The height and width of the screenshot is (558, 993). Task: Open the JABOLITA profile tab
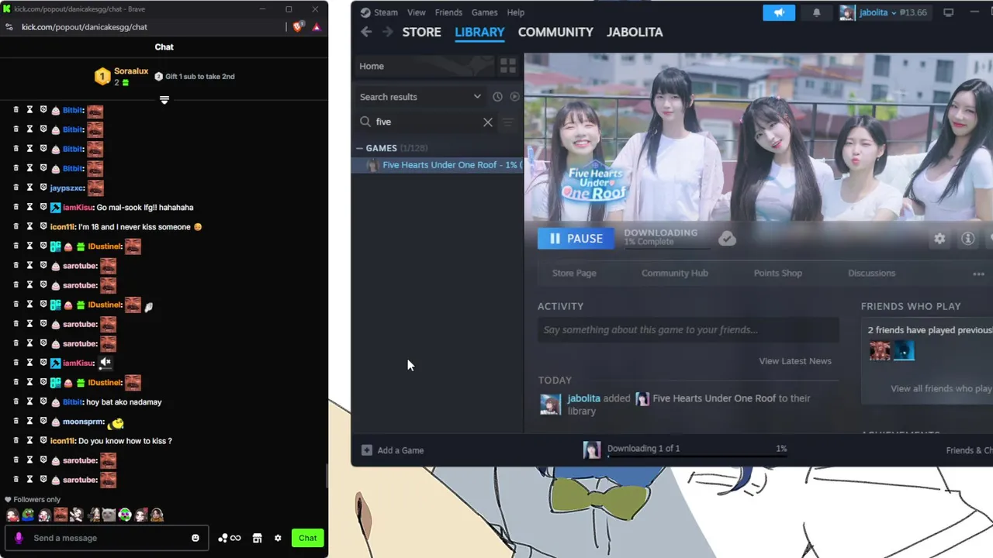coord(635,32)
